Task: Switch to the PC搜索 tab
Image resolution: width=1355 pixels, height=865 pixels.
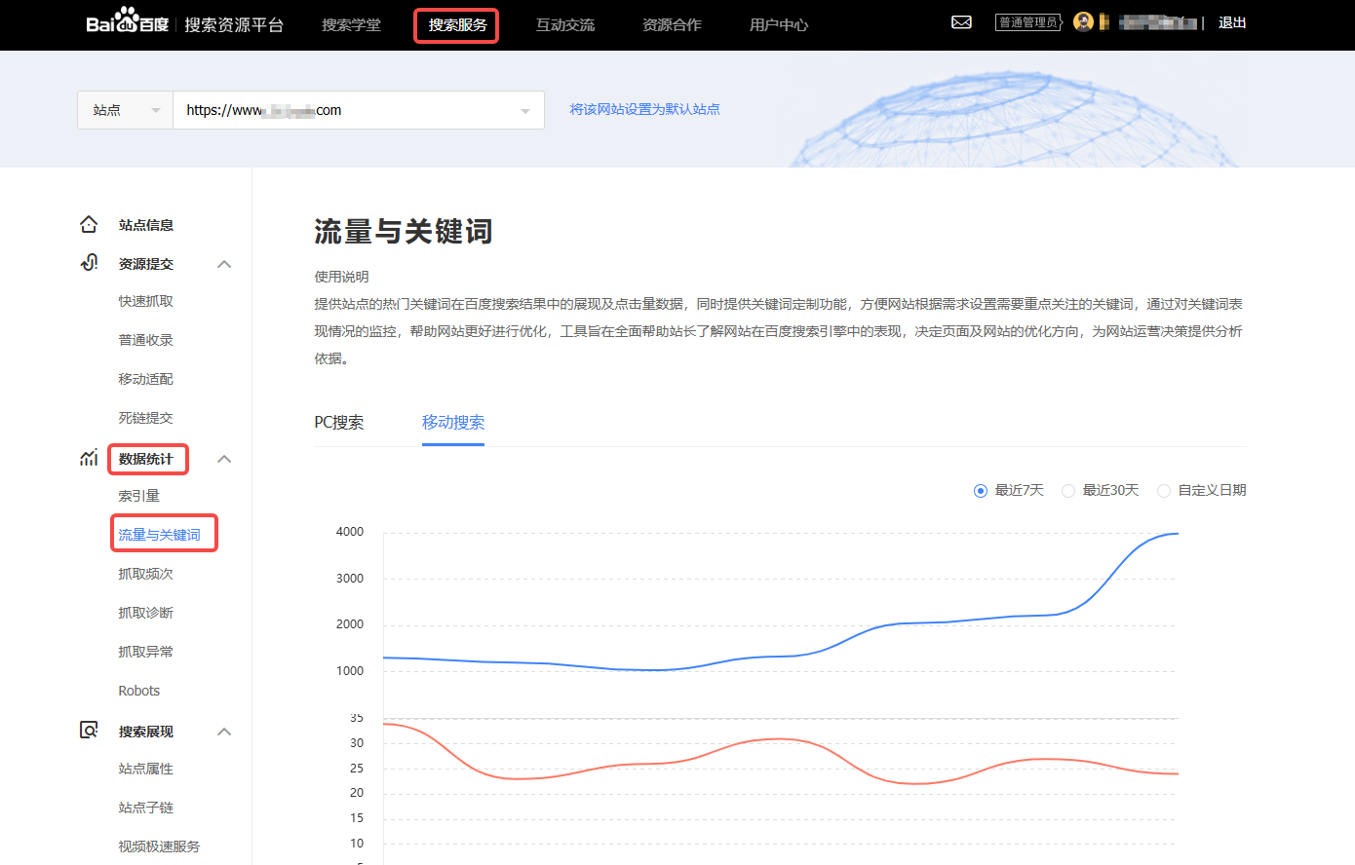Action: (340, 422)
